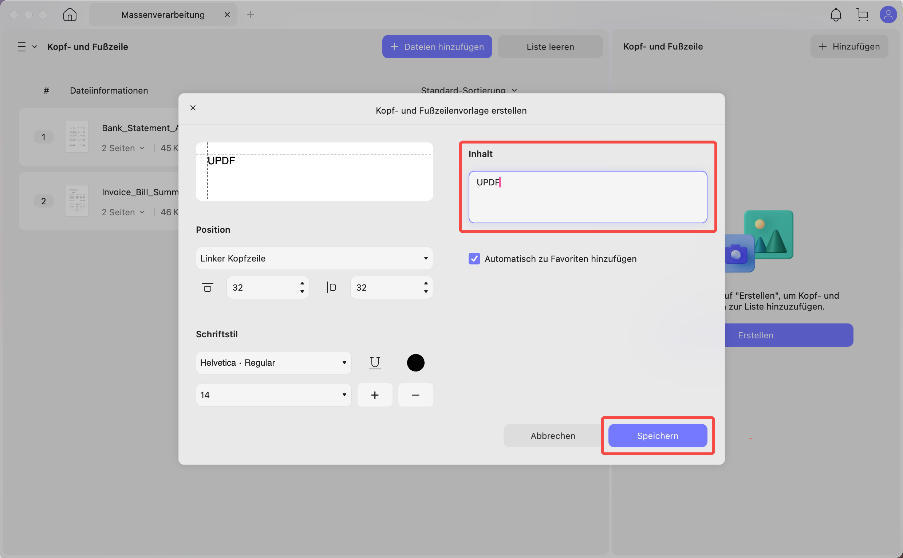Click Dateien hinzufügen button
Viewport: 903px width, 558px height.
pos(437,47)
